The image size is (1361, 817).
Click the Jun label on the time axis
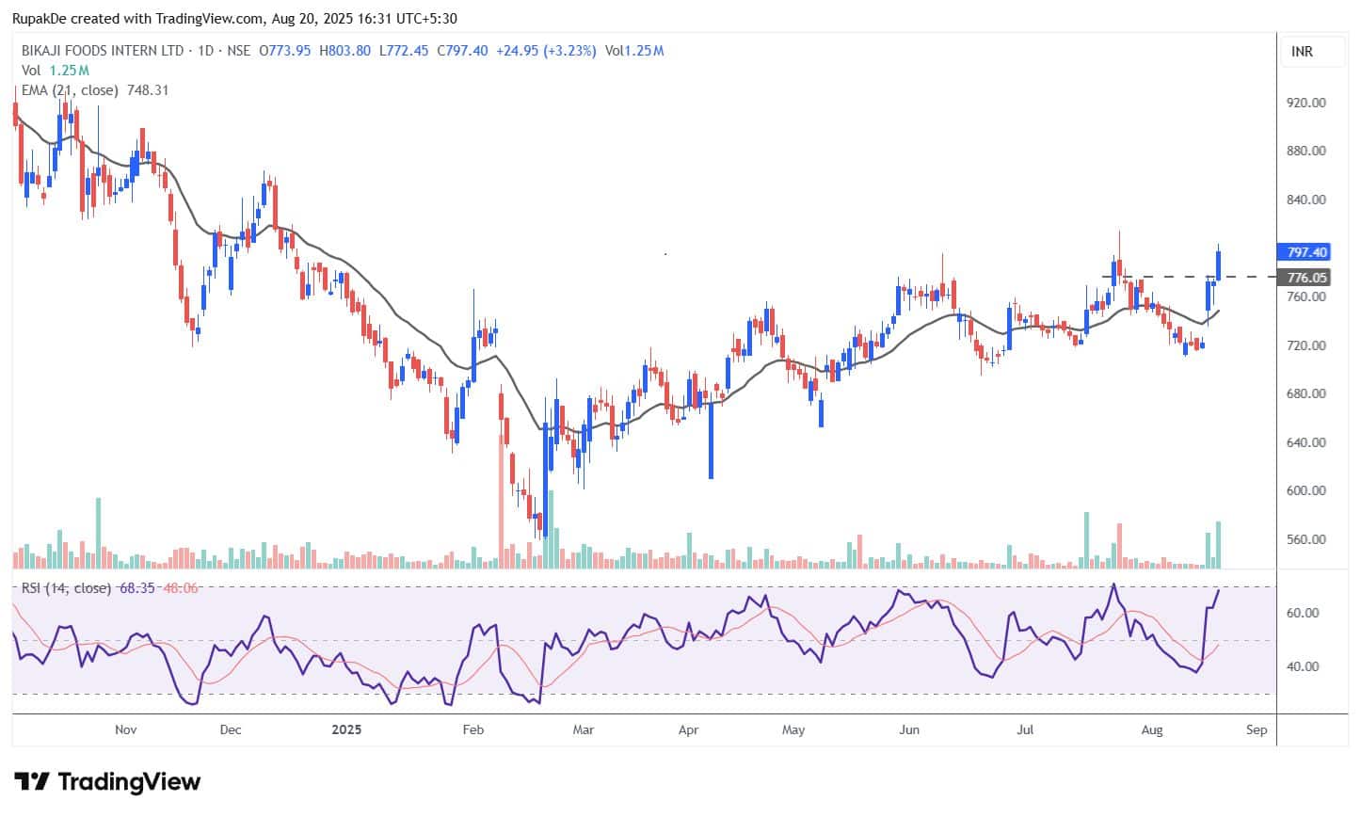[x=908, y=729]
